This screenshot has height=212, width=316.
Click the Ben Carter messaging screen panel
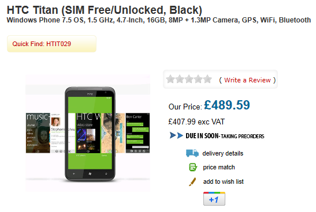click(137, 133)
